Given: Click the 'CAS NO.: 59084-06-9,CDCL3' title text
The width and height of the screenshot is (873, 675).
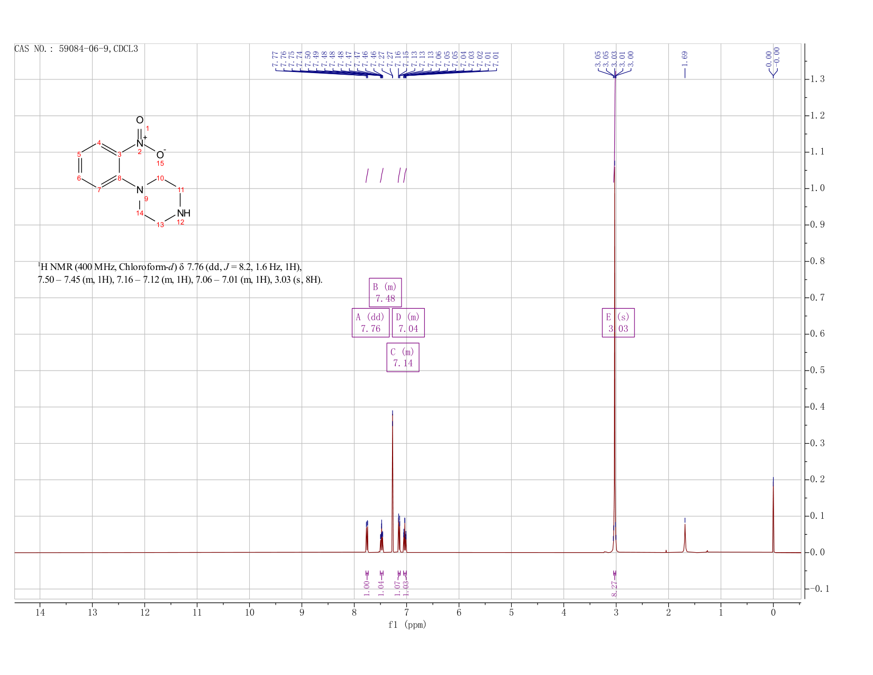Looking at the screenshot, I should coord(76,49).
